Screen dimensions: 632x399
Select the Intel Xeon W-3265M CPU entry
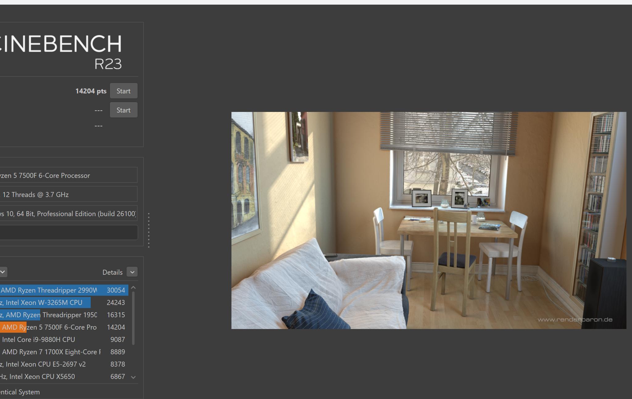64,302
